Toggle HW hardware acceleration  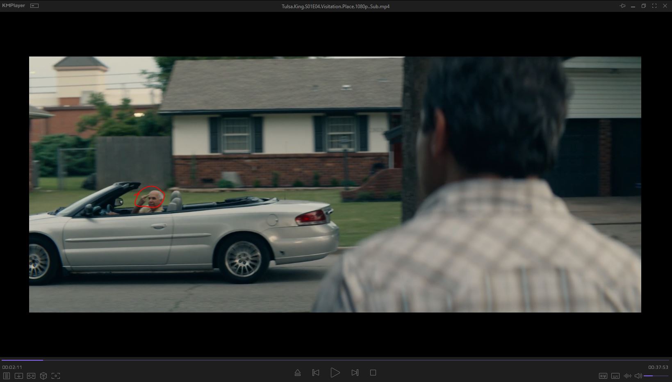603,376
